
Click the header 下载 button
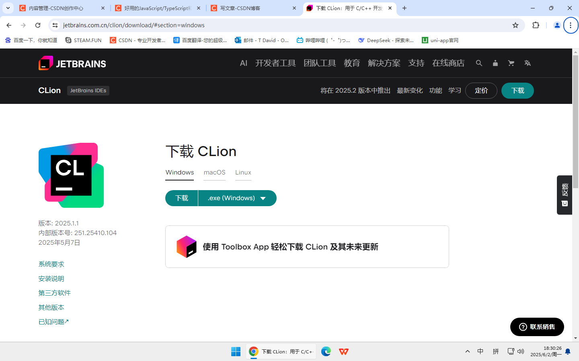point(517,91)
